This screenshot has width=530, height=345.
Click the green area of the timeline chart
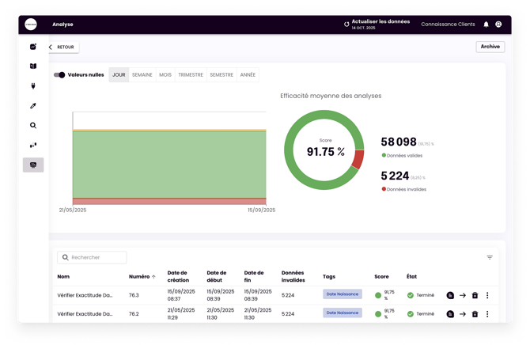pyautogui.click(x=169, y=165)
